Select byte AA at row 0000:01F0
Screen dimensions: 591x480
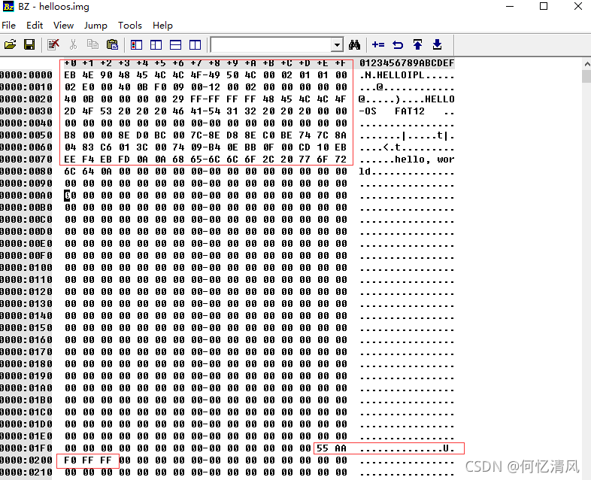pyautogui.click(x=341, y=448)
